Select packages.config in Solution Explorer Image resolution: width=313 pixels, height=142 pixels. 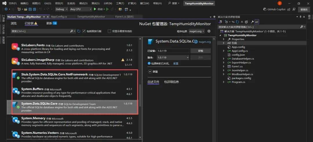click(x=241, y=78)
